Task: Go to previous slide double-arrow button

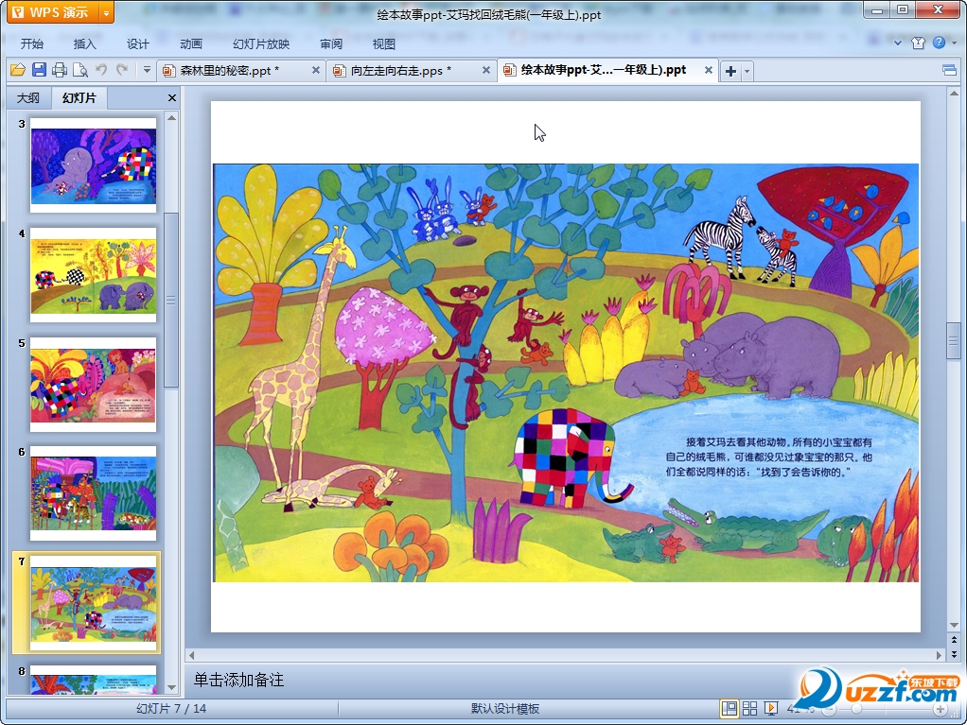Action: 954,641
